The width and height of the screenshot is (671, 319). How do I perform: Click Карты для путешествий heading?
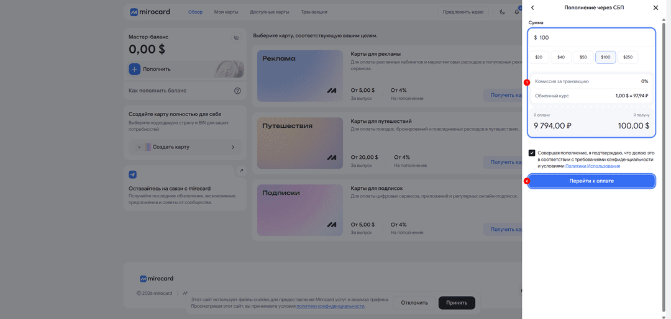click(381, 121)
